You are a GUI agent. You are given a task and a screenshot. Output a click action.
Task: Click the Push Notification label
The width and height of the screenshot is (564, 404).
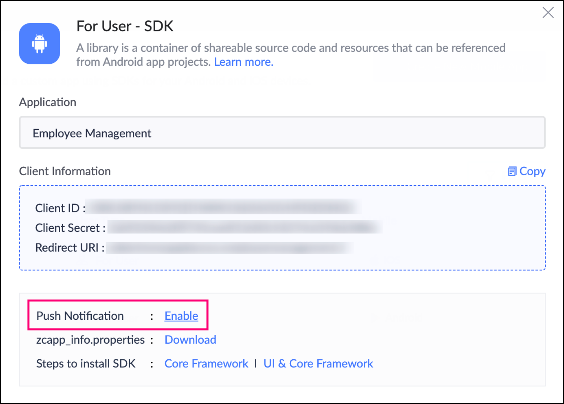click(x=80, y=316)
